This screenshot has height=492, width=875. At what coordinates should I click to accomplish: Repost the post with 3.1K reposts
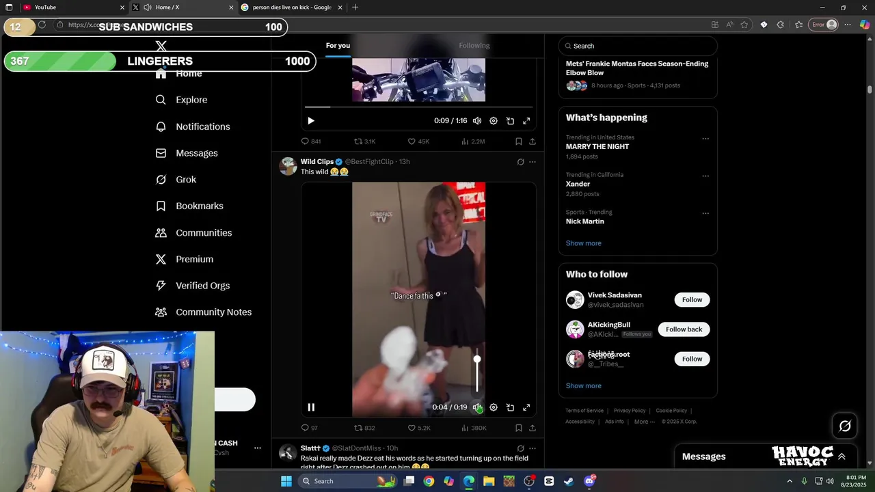tap(364, 141)
